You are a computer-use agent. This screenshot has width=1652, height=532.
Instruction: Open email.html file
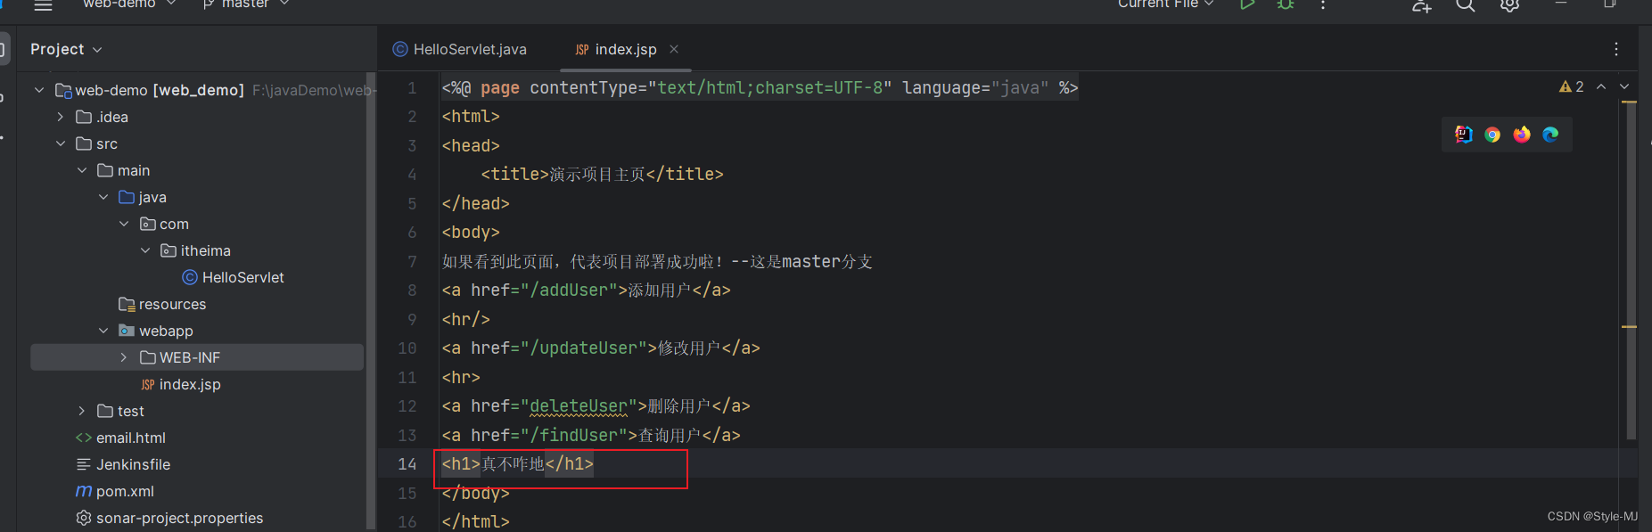121,438
